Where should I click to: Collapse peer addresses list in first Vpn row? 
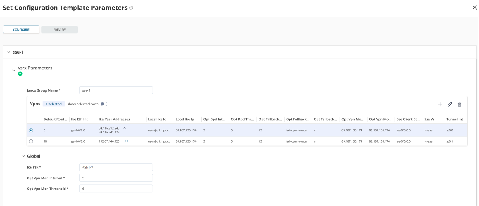(124, 128)
